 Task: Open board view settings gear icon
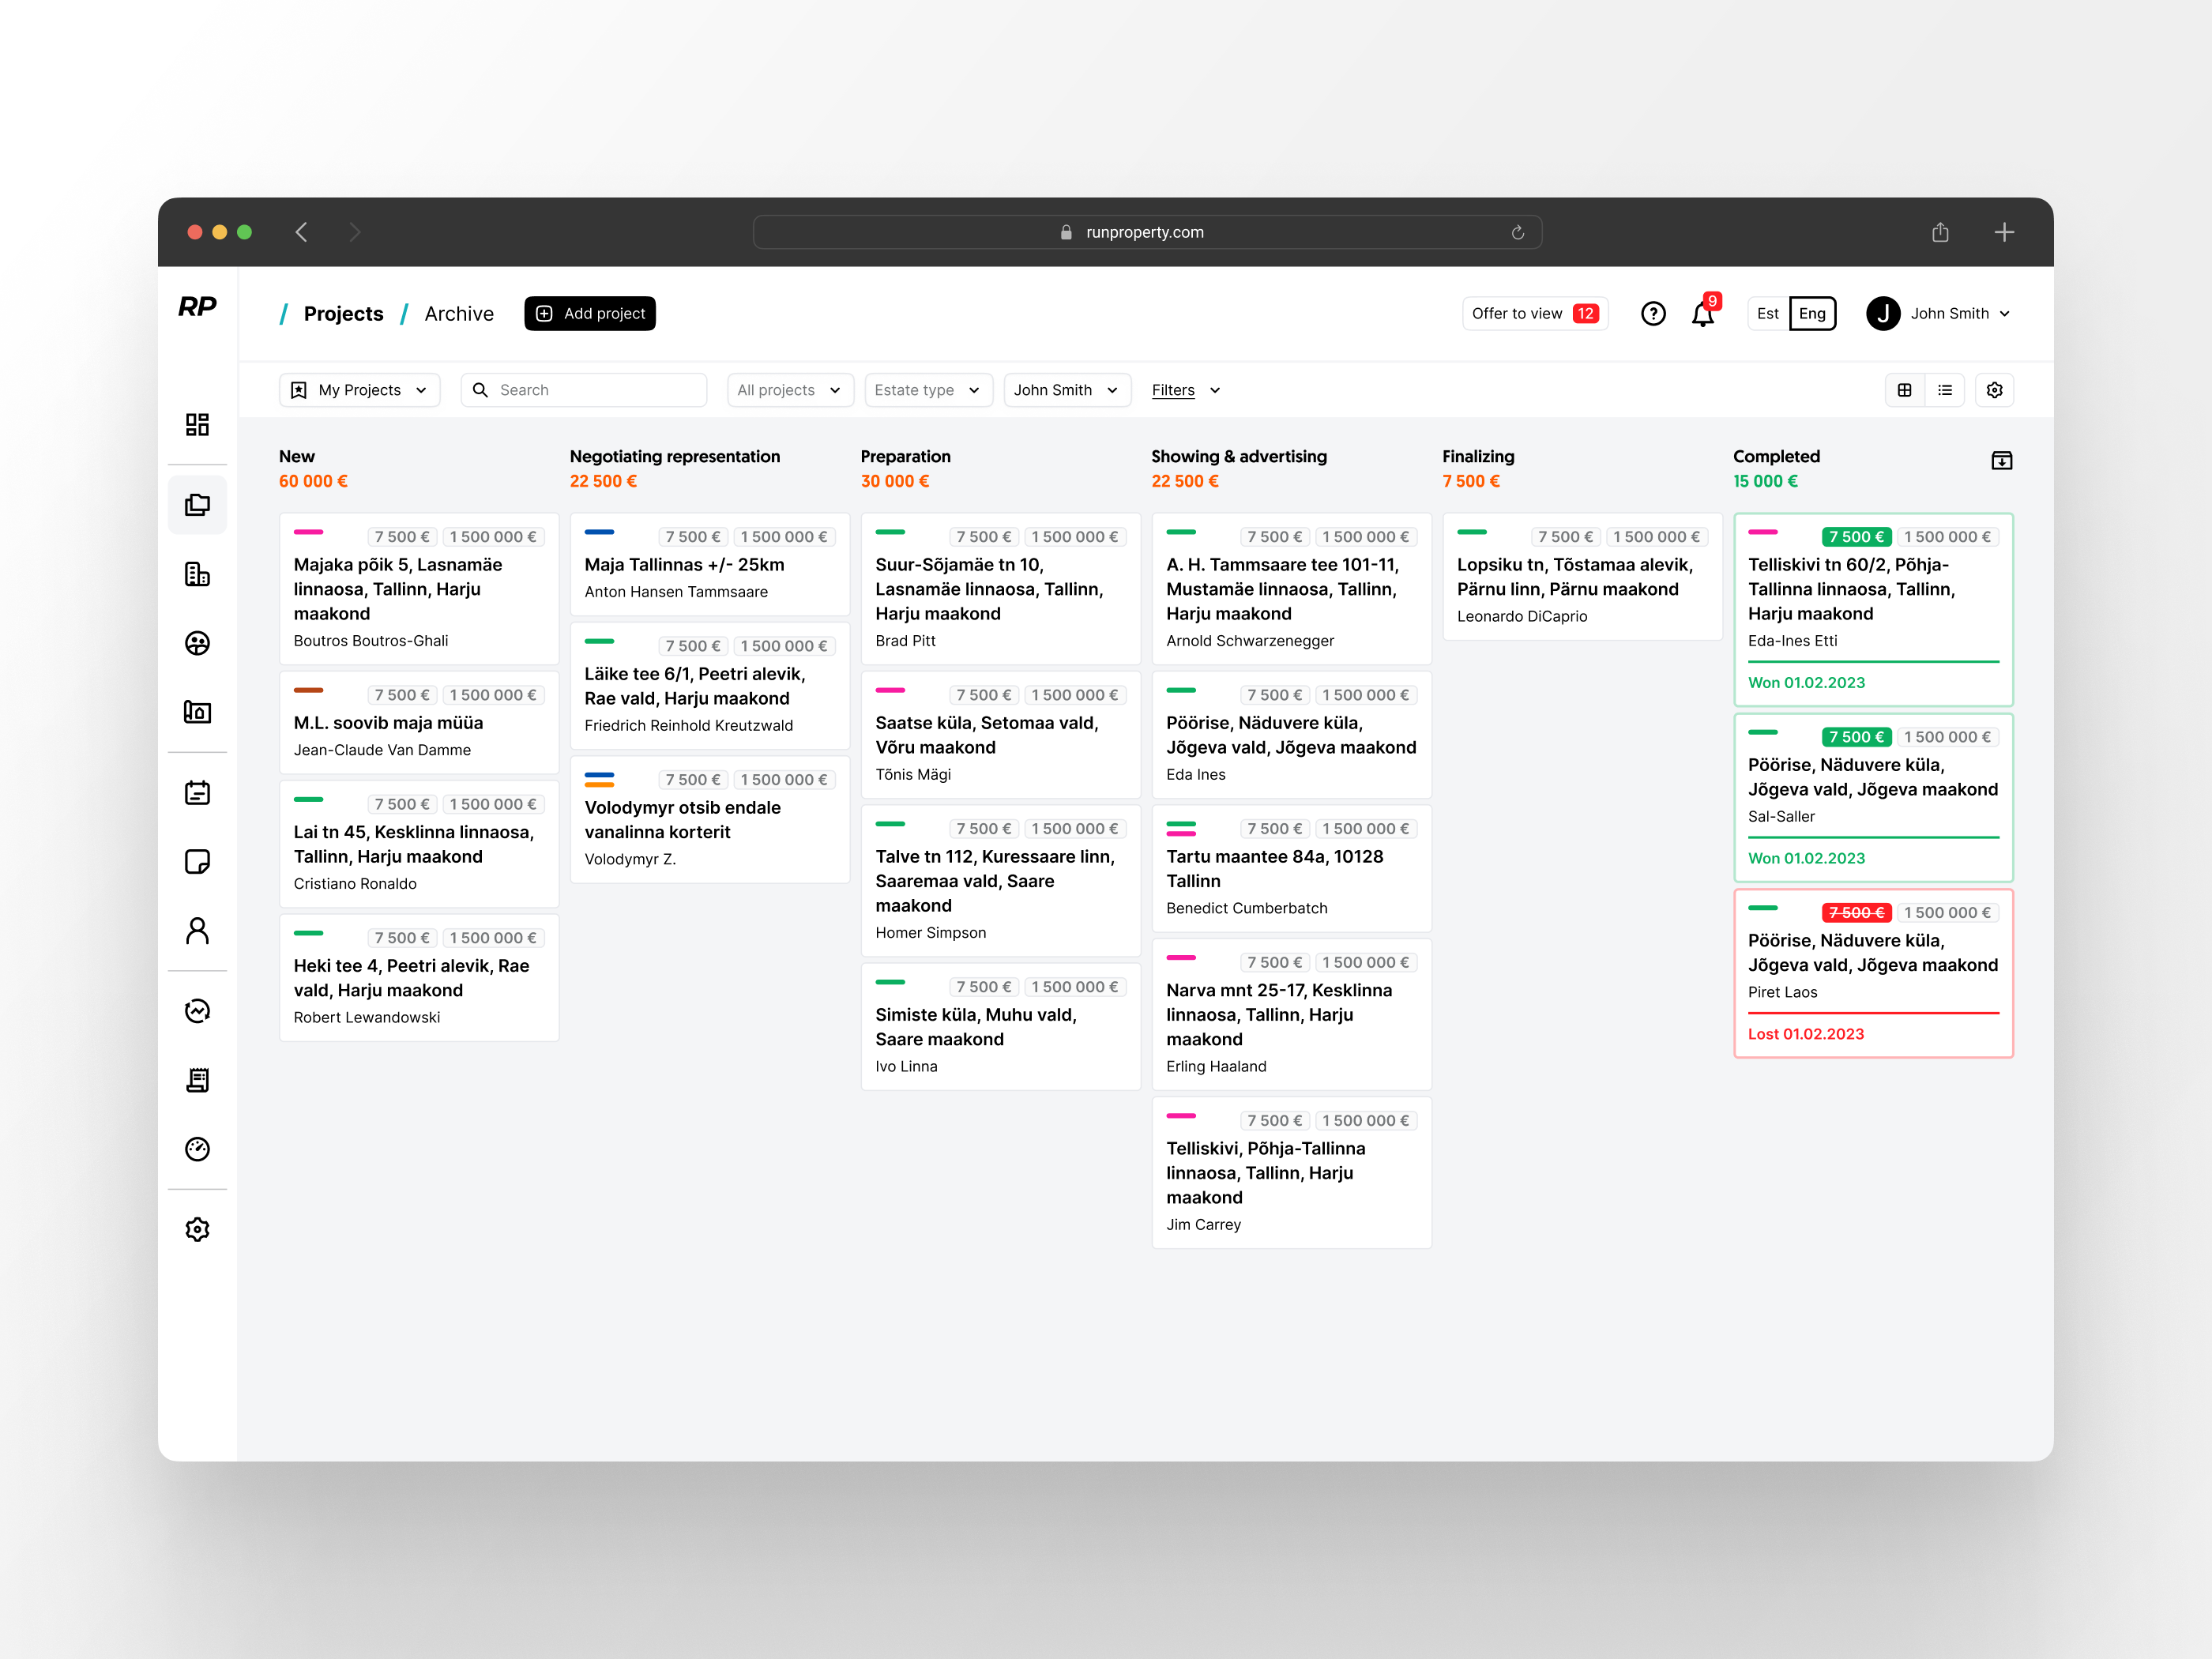1994,390
